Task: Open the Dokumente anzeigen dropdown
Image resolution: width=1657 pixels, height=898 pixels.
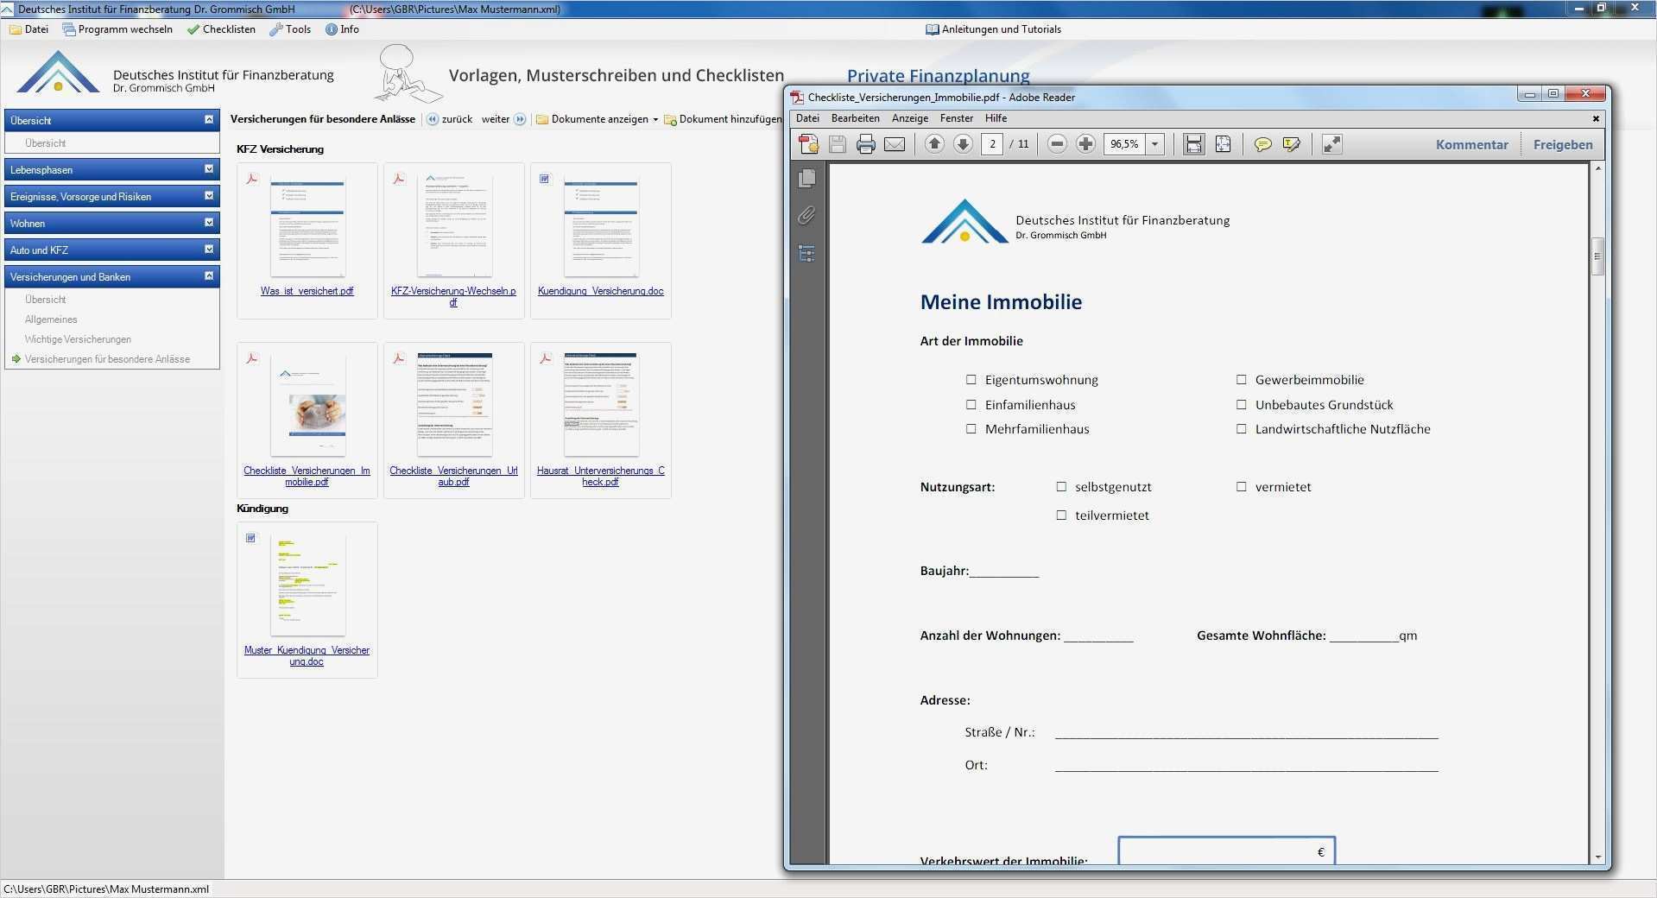Action: (596, 119)
